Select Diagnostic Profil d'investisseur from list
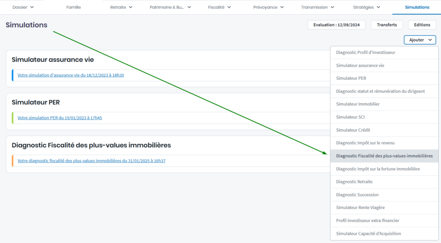Viewport: 441px width, 243px height. click(x=366, y=52)
